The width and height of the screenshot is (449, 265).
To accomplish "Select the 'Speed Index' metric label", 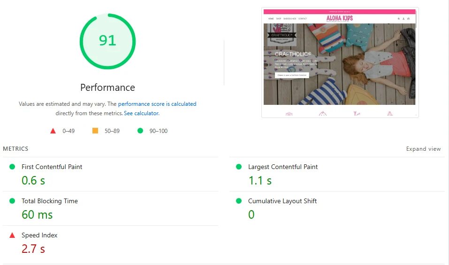I will (x=39, y=236).
